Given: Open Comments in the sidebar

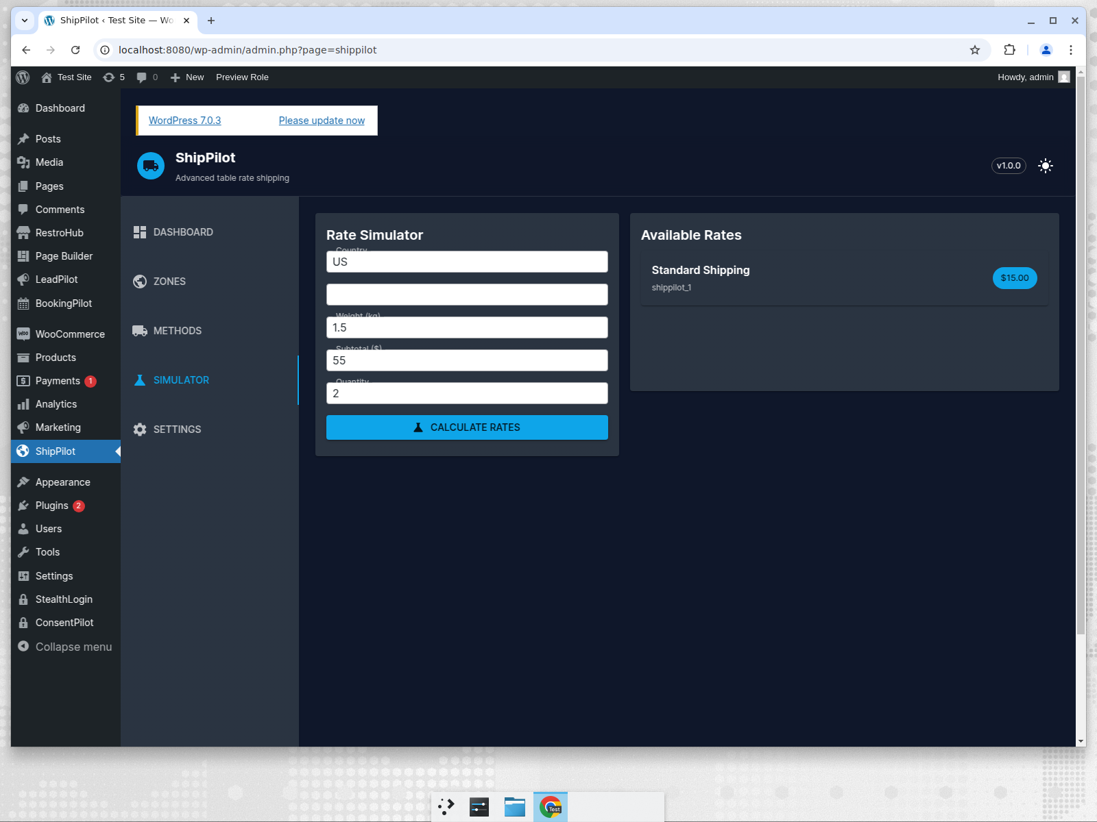Looking at the screenshot, I should [x=66, y=210].
